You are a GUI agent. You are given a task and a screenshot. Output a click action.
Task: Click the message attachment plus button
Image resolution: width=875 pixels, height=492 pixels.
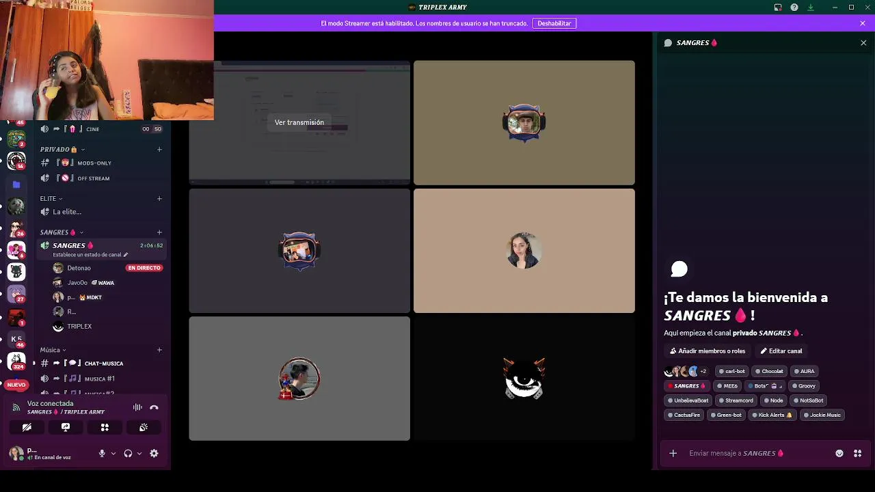[673, 453]
